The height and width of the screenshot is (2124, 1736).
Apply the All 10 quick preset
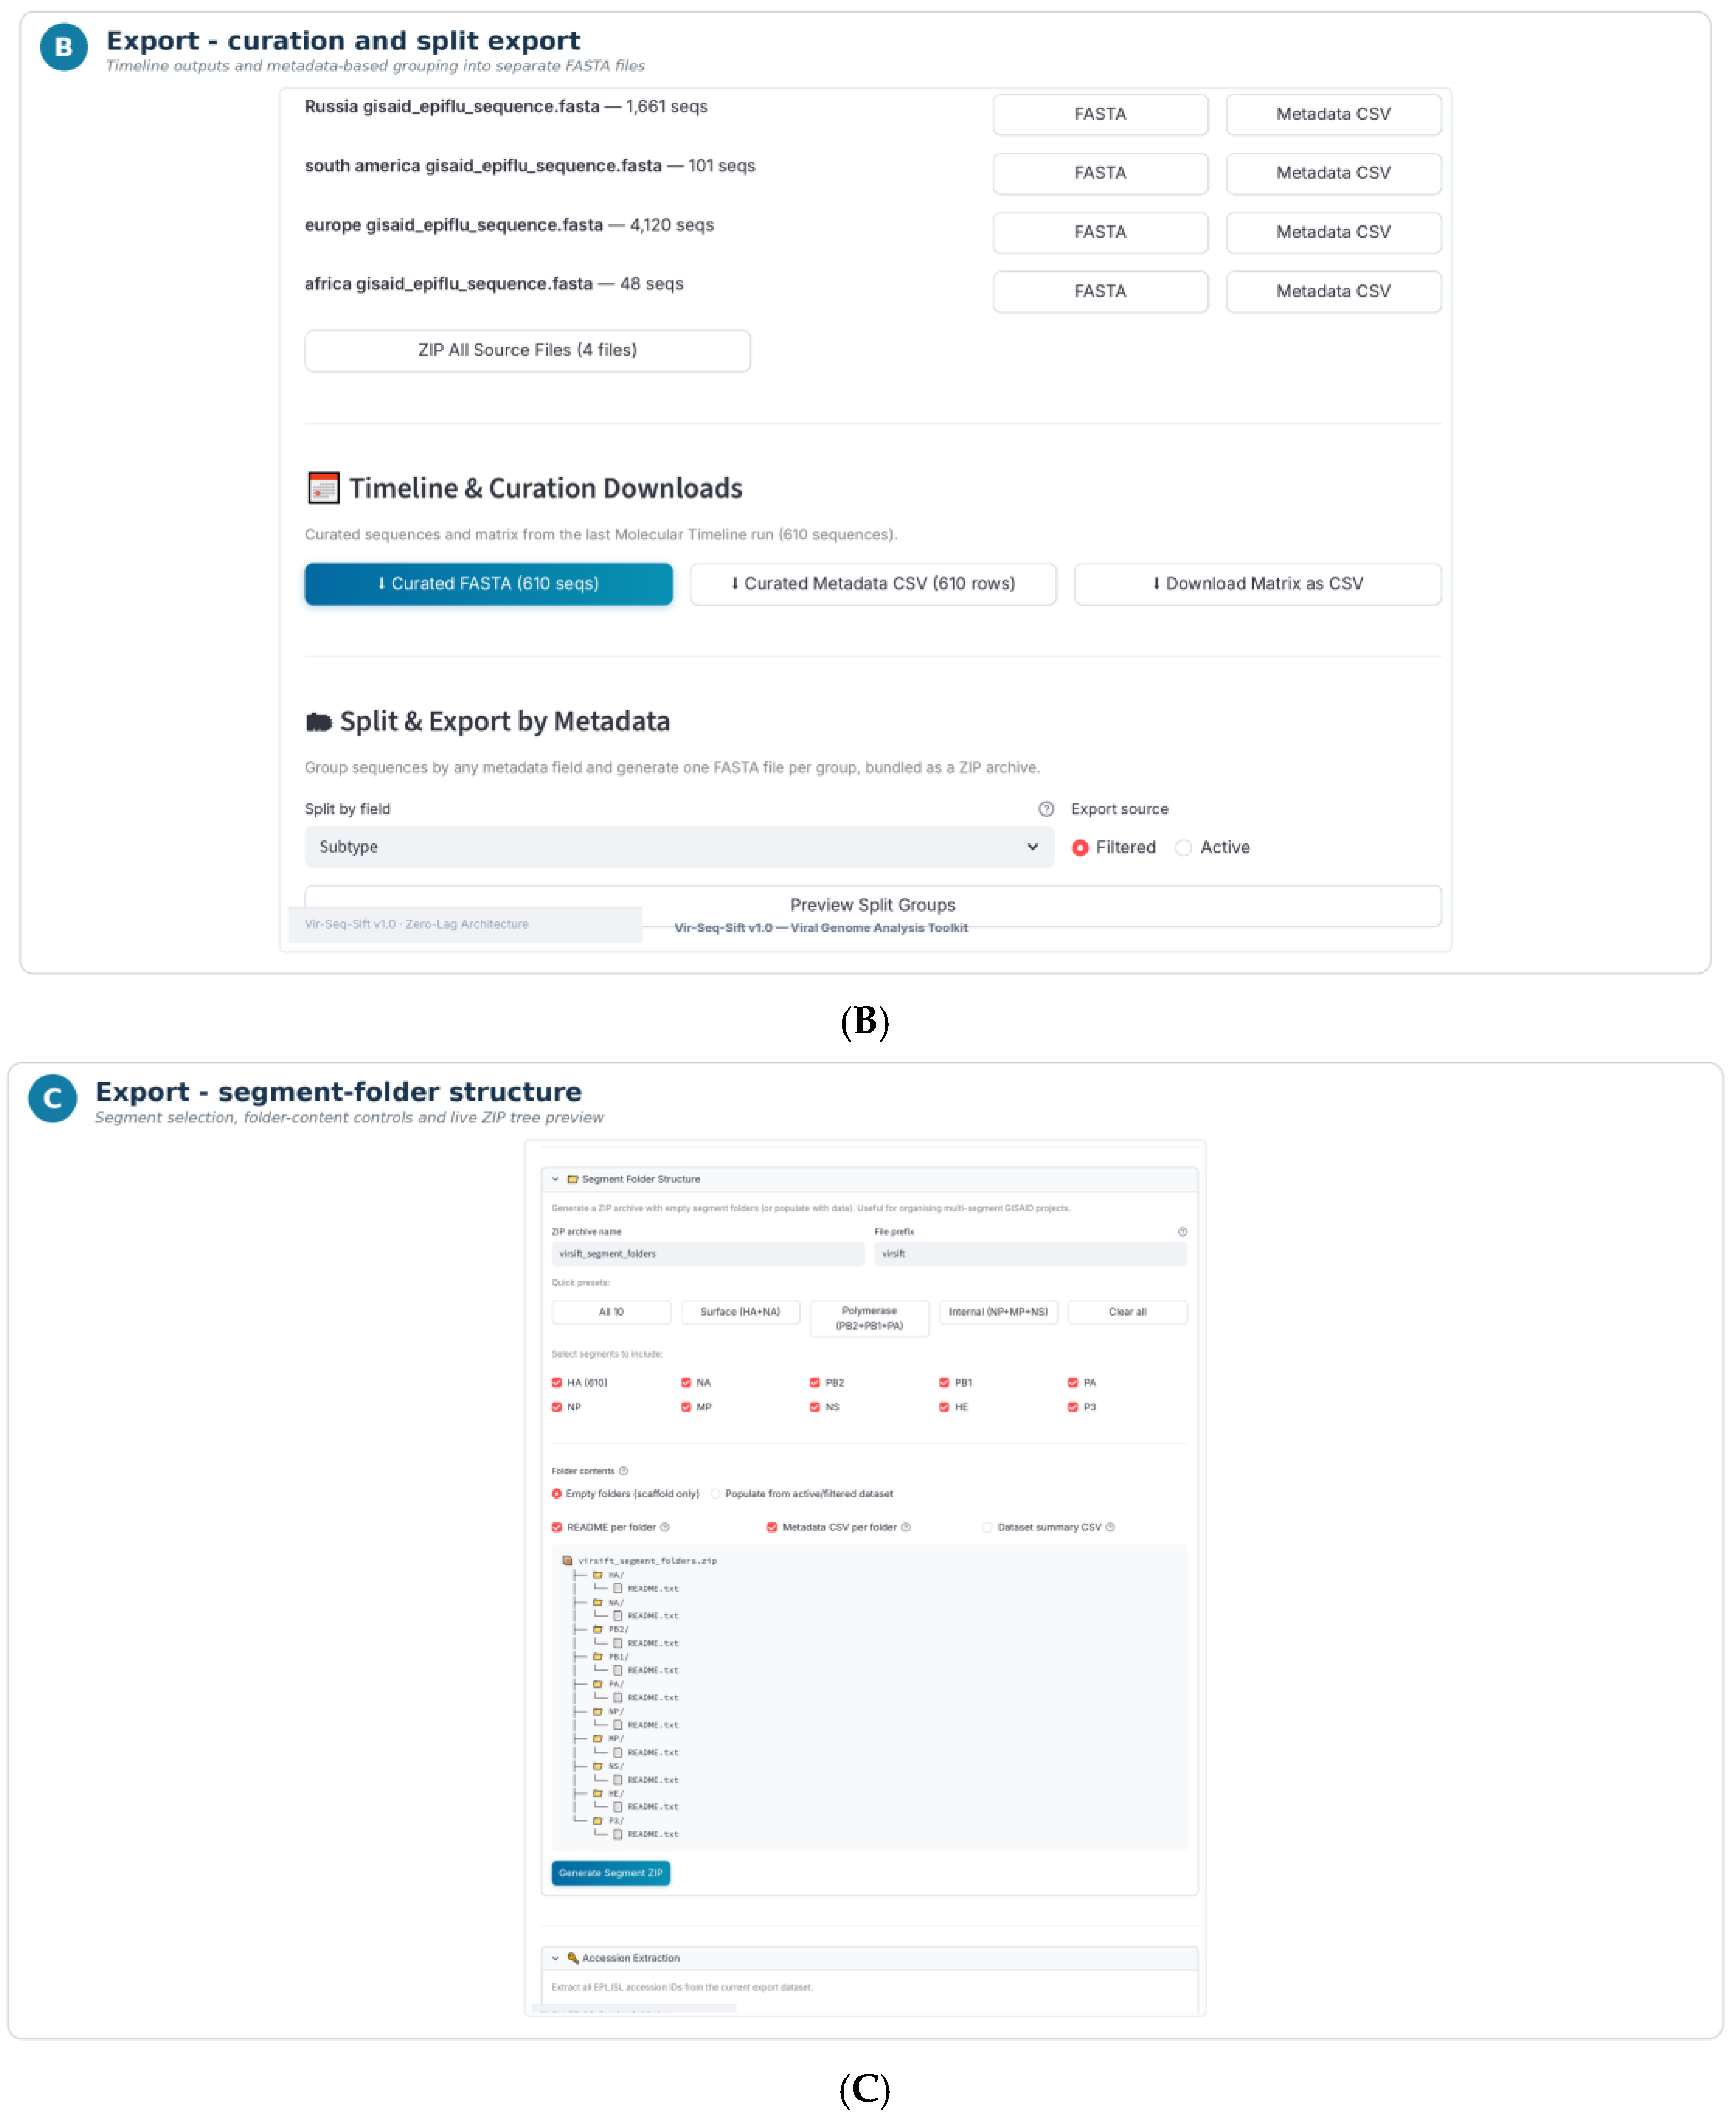611,1312
